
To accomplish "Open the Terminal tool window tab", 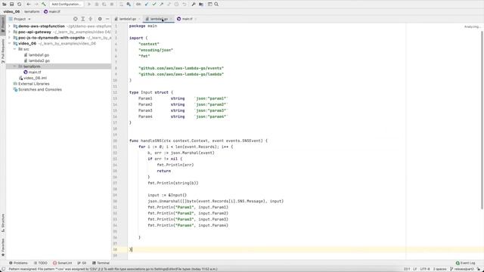I will pos(101,263).
